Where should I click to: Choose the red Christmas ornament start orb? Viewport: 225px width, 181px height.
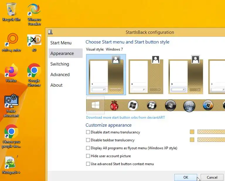[x=114, y=105]
